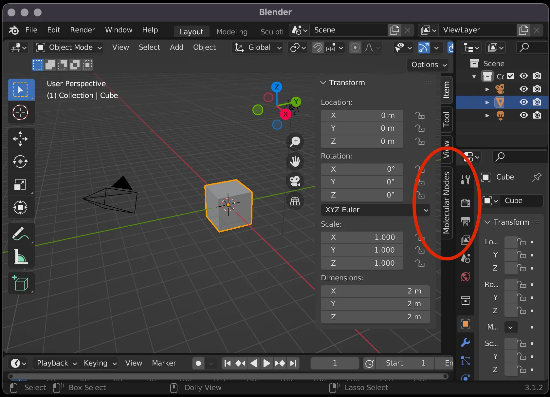Toggle proportional editing button
Screen dimensions: 550x397
click(x=355, y=48)
